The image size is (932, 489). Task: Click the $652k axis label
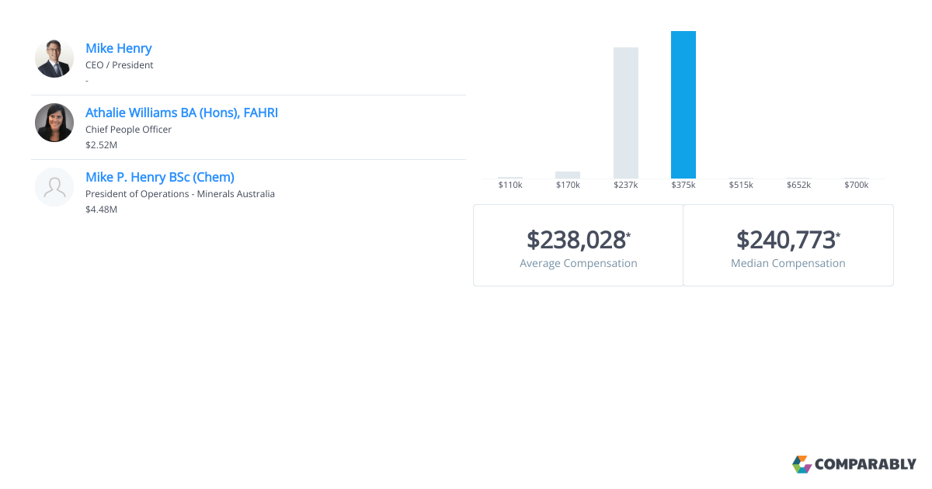[798, 186]
